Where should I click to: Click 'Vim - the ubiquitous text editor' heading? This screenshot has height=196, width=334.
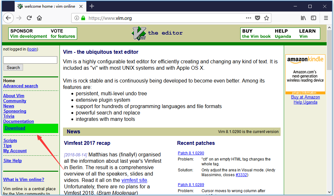(100, 52)
